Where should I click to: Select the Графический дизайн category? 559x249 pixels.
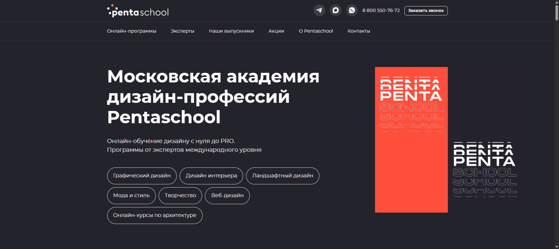click(x=142, y=176)
